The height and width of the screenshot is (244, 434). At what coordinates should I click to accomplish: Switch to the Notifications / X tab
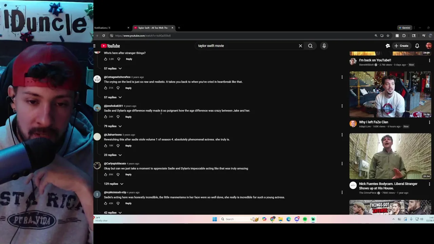point(110,28)
